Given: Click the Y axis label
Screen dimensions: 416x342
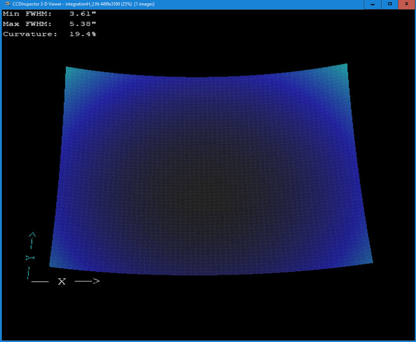Looking at the screenshot, I should pyautogui.click(x=30, y=258).
